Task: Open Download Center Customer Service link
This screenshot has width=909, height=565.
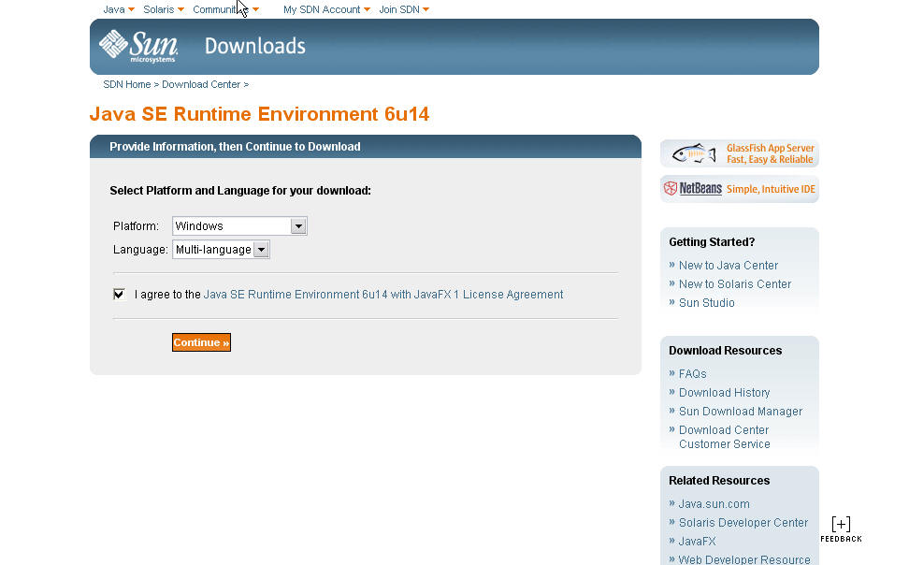Action: (725, 437)
